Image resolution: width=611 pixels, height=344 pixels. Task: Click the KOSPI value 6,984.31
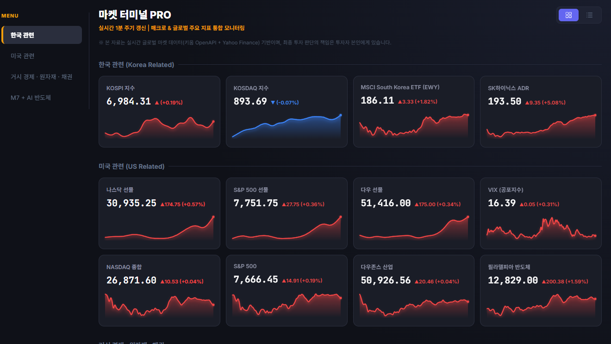point(129,101)
